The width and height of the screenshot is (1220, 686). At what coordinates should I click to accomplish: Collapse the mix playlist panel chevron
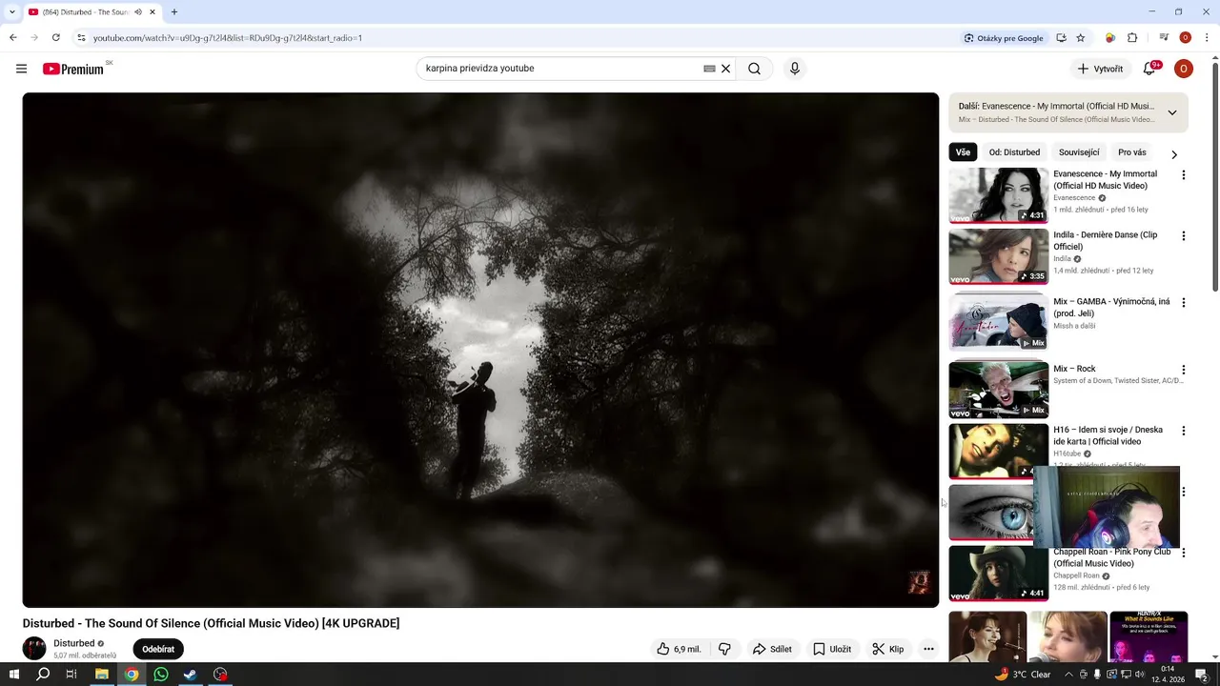(x=1172, y=112)
